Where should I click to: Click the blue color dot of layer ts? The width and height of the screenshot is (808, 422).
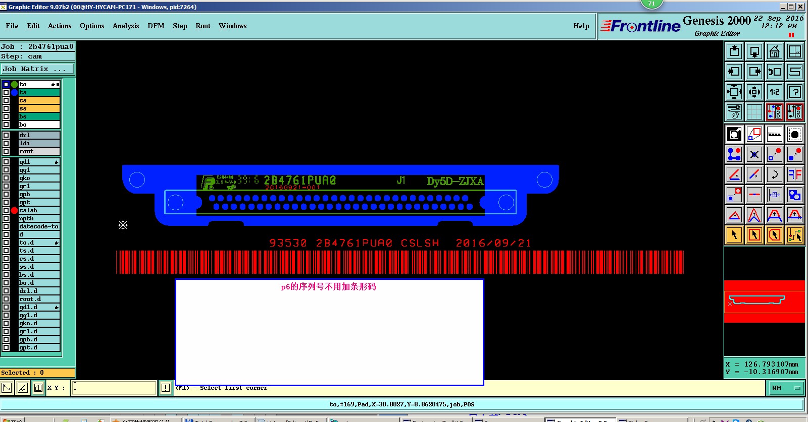tap(14, 92)
